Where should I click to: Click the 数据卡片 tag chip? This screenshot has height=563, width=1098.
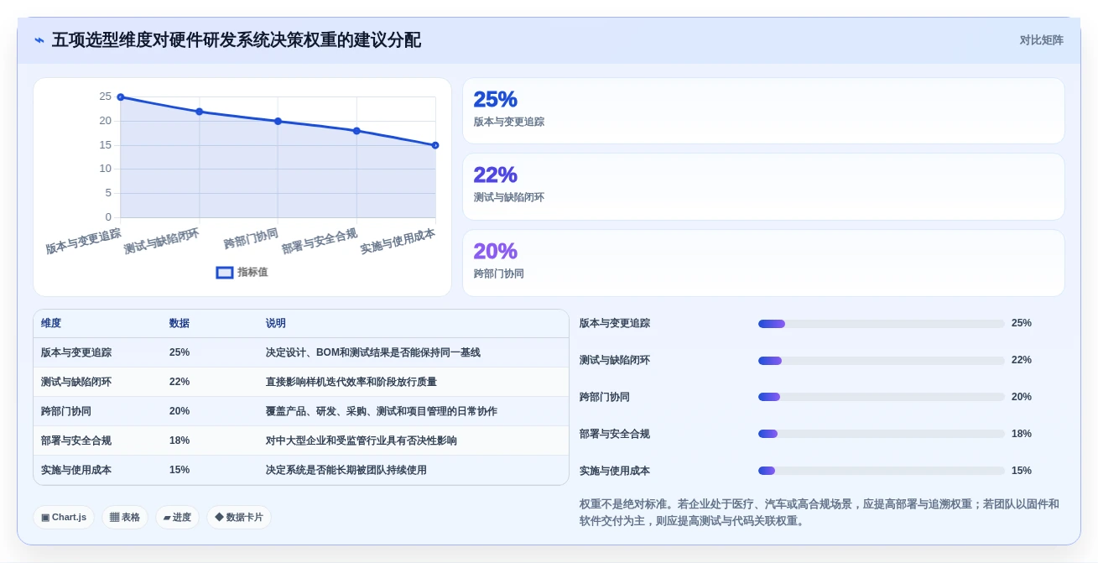(x=239, y=517)
